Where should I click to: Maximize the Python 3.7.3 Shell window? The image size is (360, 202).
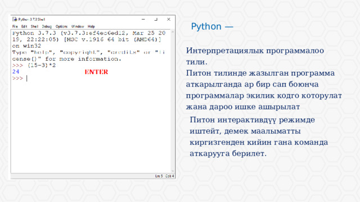click(x=156, y=20)
